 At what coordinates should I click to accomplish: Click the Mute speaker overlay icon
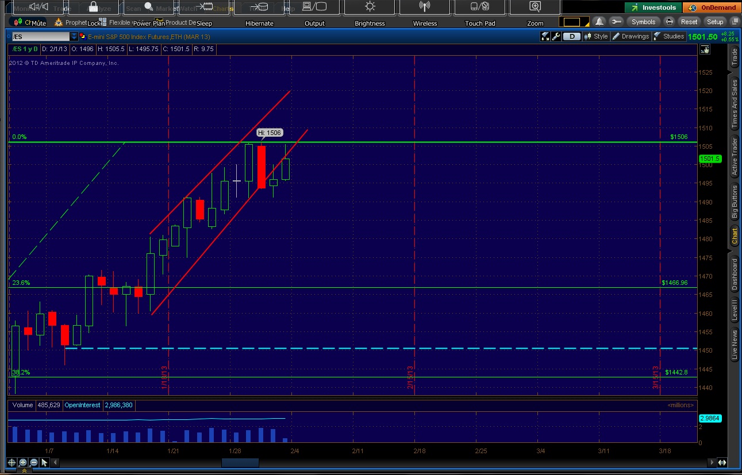pos(38,7)
